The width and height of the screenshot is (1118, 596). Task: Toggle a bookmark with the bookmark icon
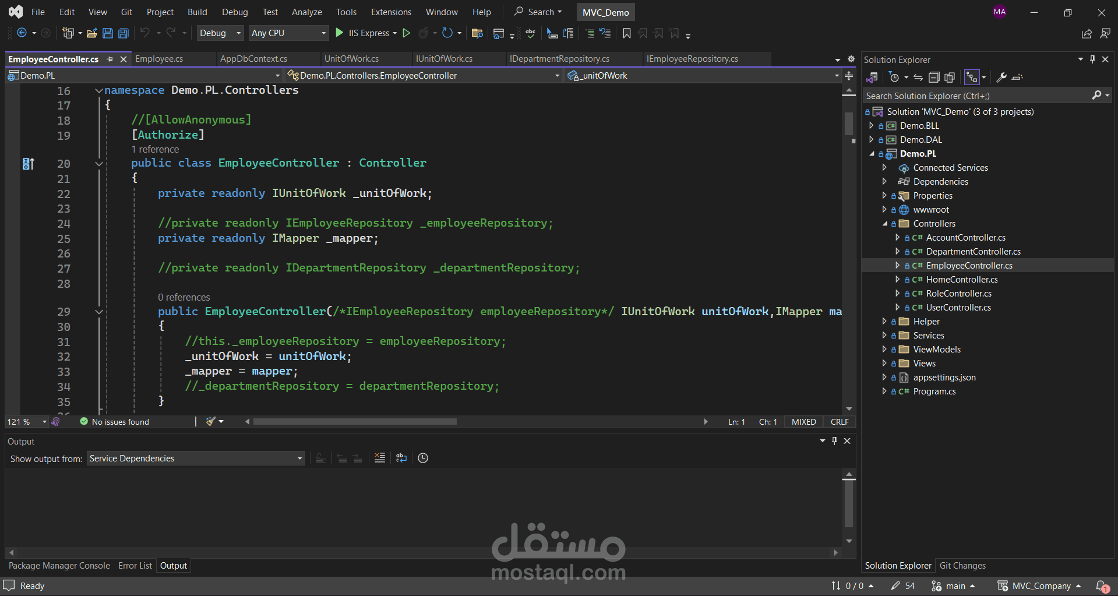click(x=627, y=33)
